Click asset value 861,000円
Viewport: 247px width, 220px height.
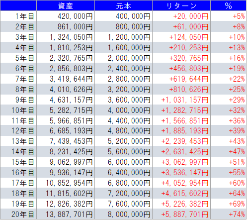click(x=75, y=26)
